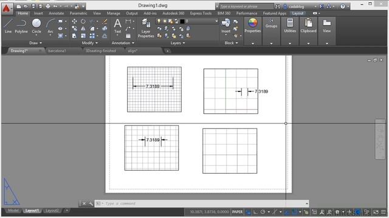Click the Insert block icon
The height and width of the screenshot is (218, 389).
tap(225, 26)
